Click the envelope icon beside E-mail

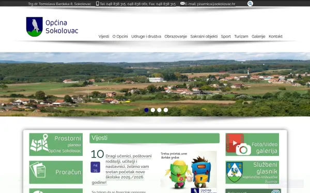tap(182, 4)
